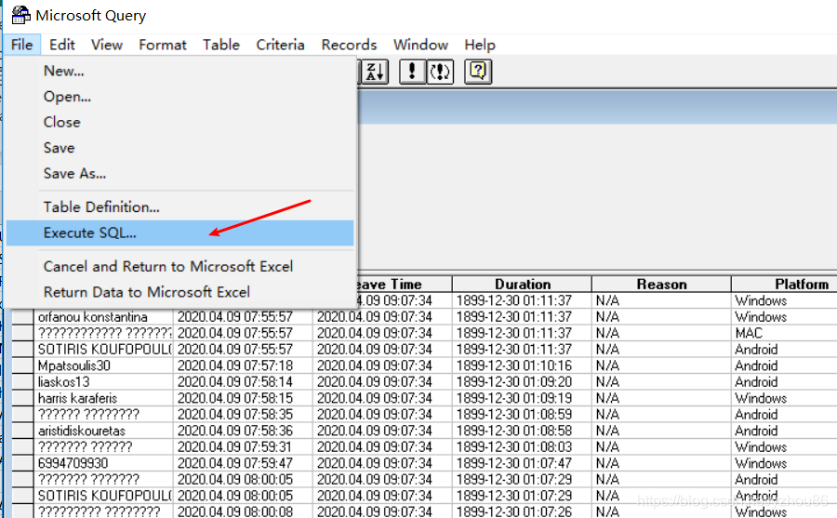This screenshot has width=837, height=518.
Task: Open the Criteria menu
Action: [280, 45]
